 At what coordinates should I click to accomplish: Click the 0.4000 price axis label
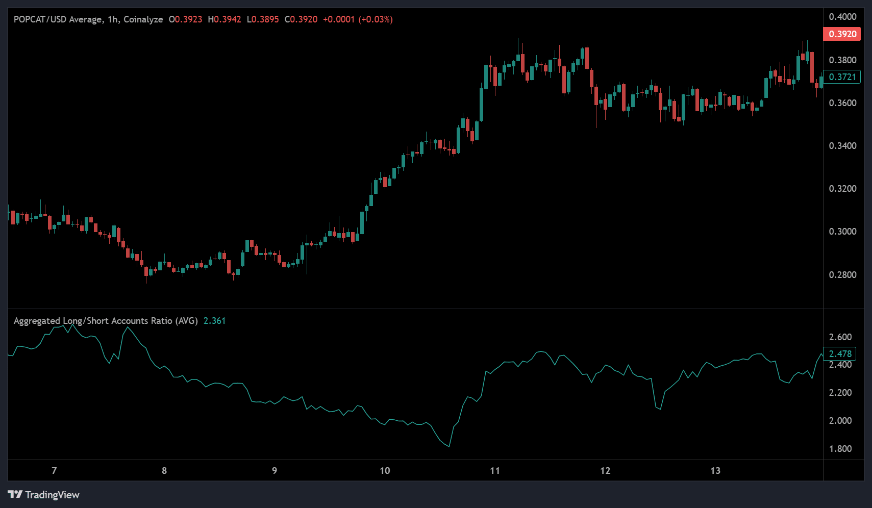pyautogui.click(x=842, y=17)
